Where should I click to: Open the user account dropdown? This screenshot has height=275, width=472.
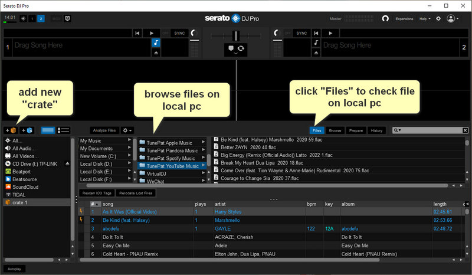[453, 19]
